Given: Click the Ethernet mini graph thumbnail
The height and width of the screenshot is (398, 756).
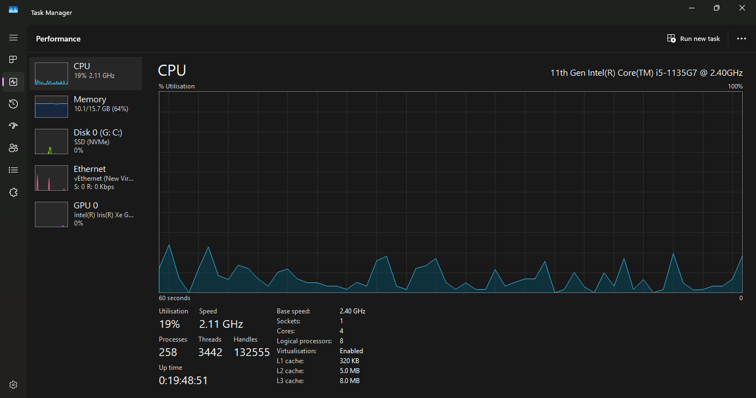Looking at the screenshot, I should 51,178.
